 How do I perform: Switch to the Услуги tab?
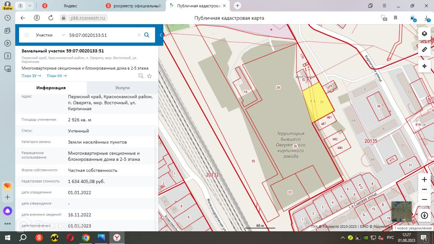[122, 87]
